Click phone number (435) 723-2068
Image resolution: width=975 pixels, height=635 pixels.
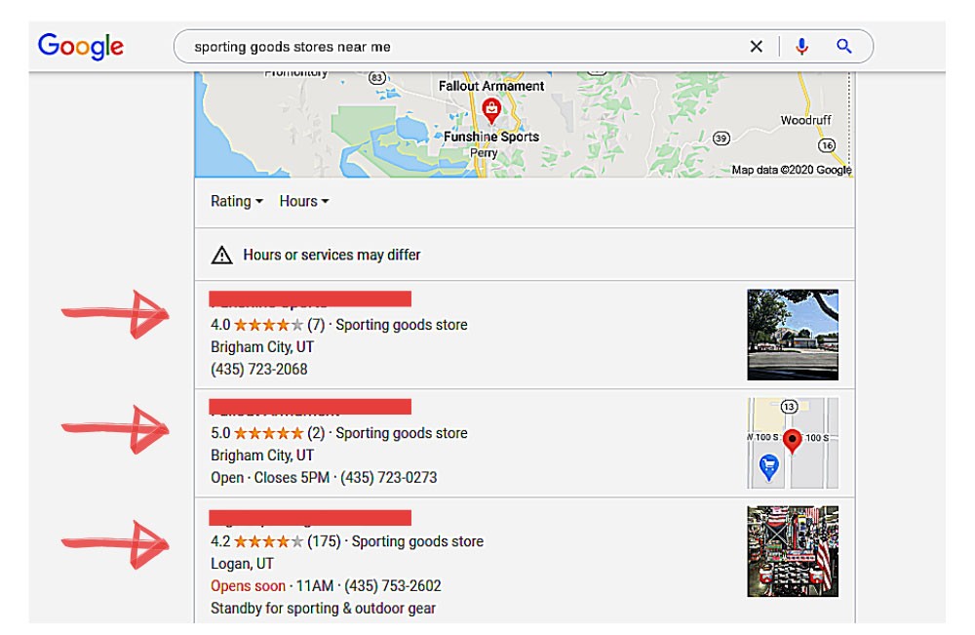(x=258, y=370)
